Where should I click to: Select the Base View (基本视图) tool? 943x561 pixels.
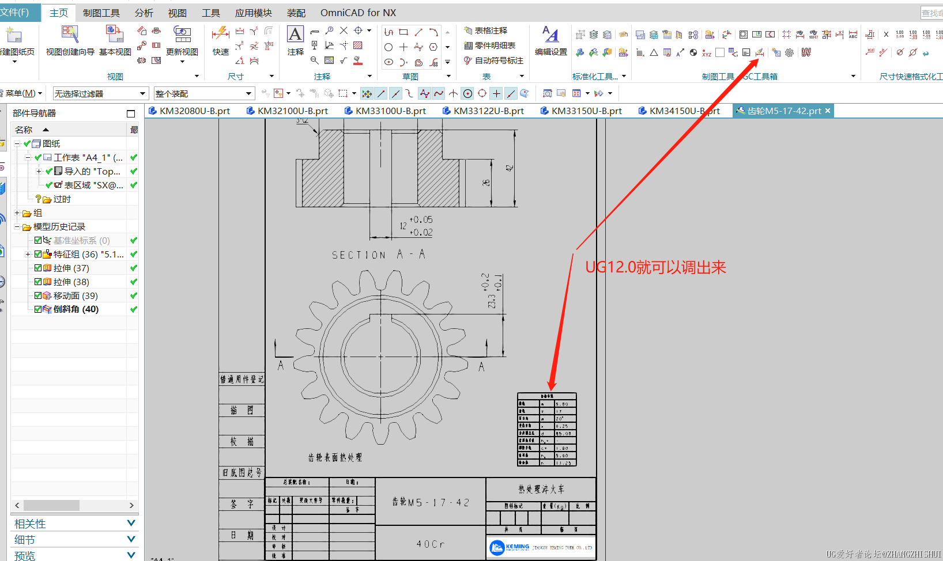[x=115, y=40]
